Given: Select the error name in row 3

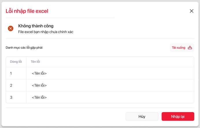Looking at the screenshot, I should click(39, 97).
